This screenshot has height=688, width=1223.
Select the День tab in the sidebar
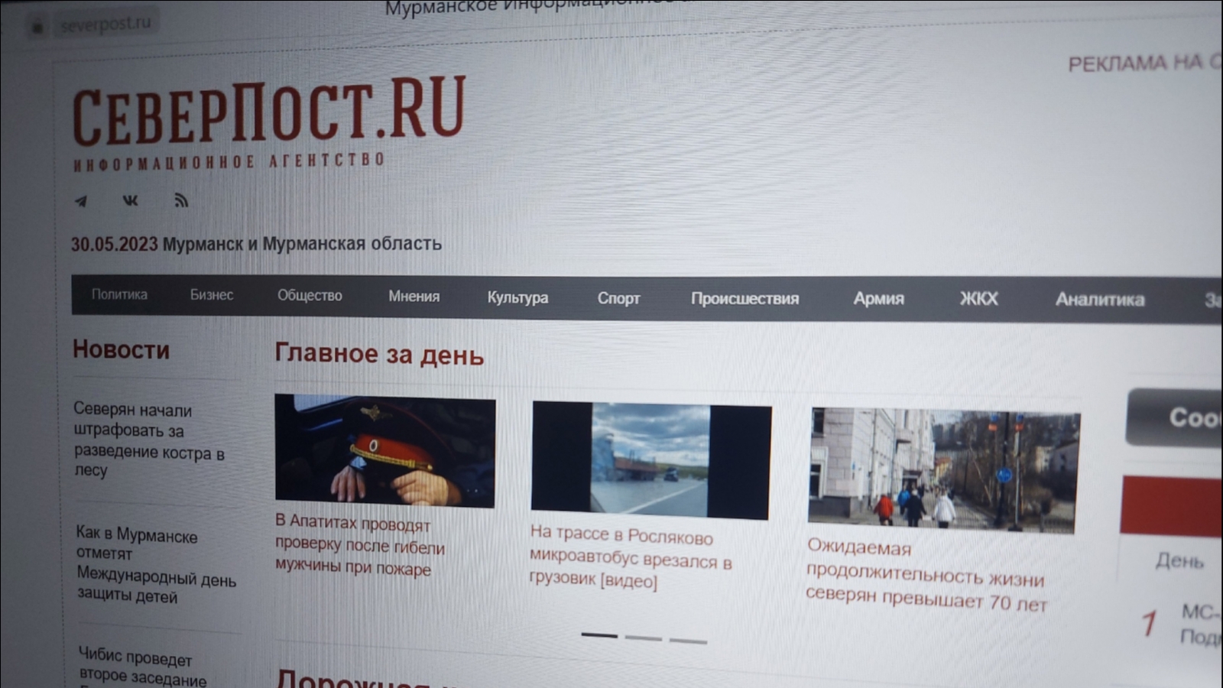1179,560
